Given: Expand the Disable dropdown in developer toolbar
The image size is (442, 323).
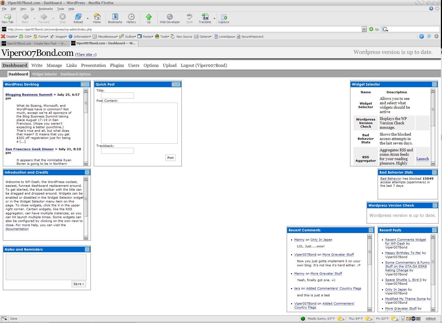Looking at the screenshot, I should click(9, 36).
